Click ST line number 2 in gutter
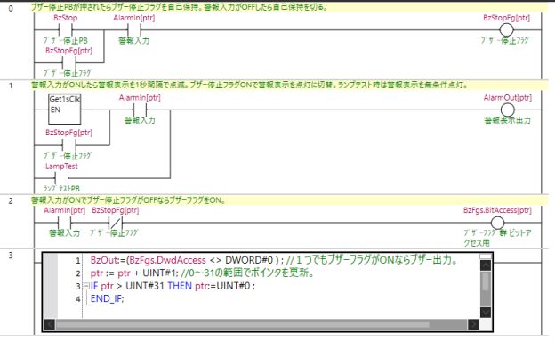The width and height of the screenshot is (555, 342). click(78, 273)
